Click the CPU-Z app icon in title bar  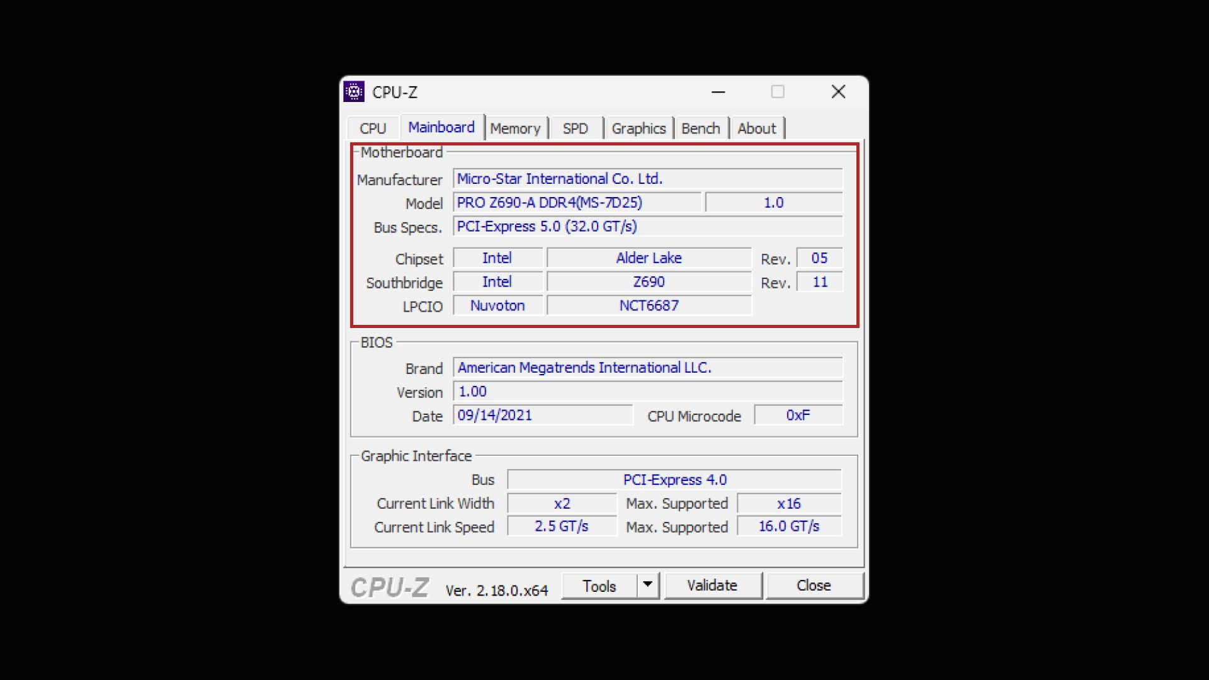354,92
